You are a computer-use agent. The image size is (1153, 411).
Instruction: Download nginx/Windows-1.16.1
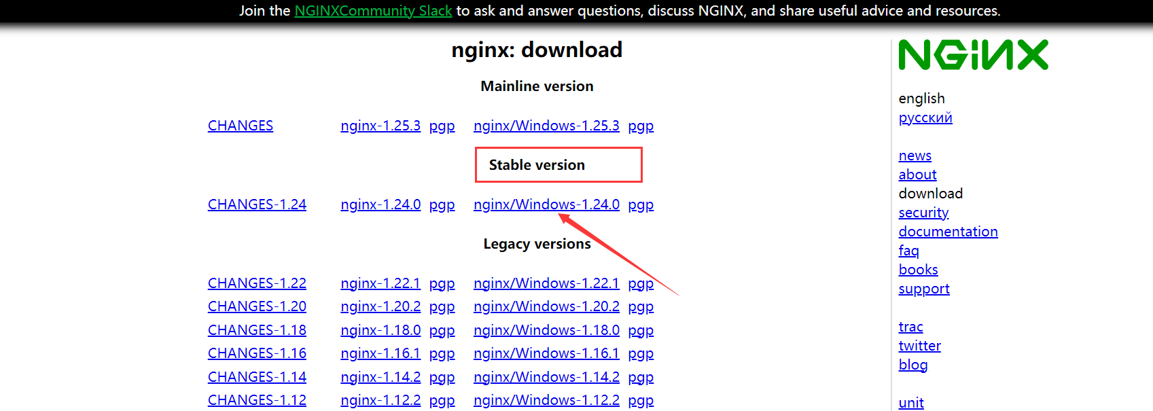tap(546, 353)
